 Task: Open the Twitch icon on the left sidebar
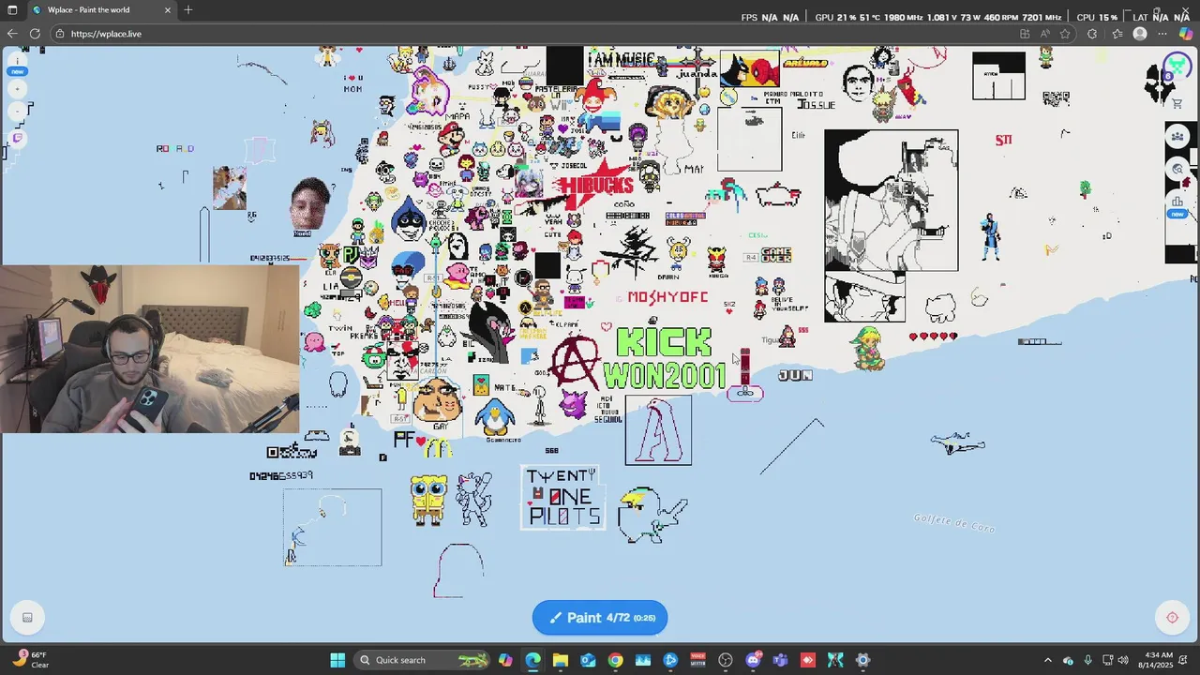[x=18, y=138]
